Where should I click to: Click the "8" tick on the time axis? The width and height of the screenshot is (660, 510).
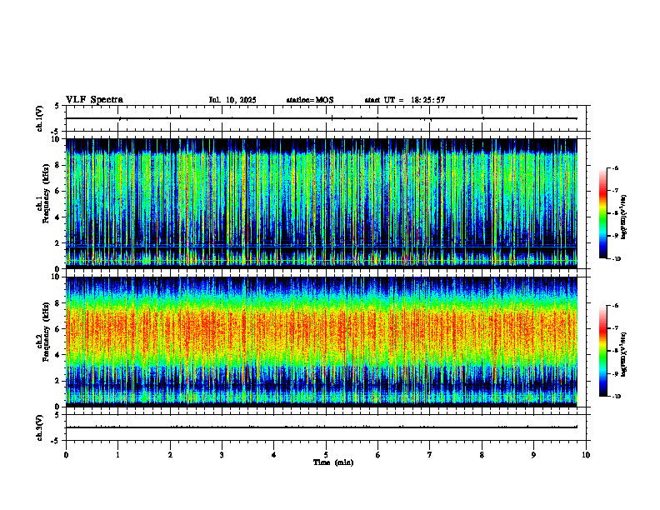point(482,455)
